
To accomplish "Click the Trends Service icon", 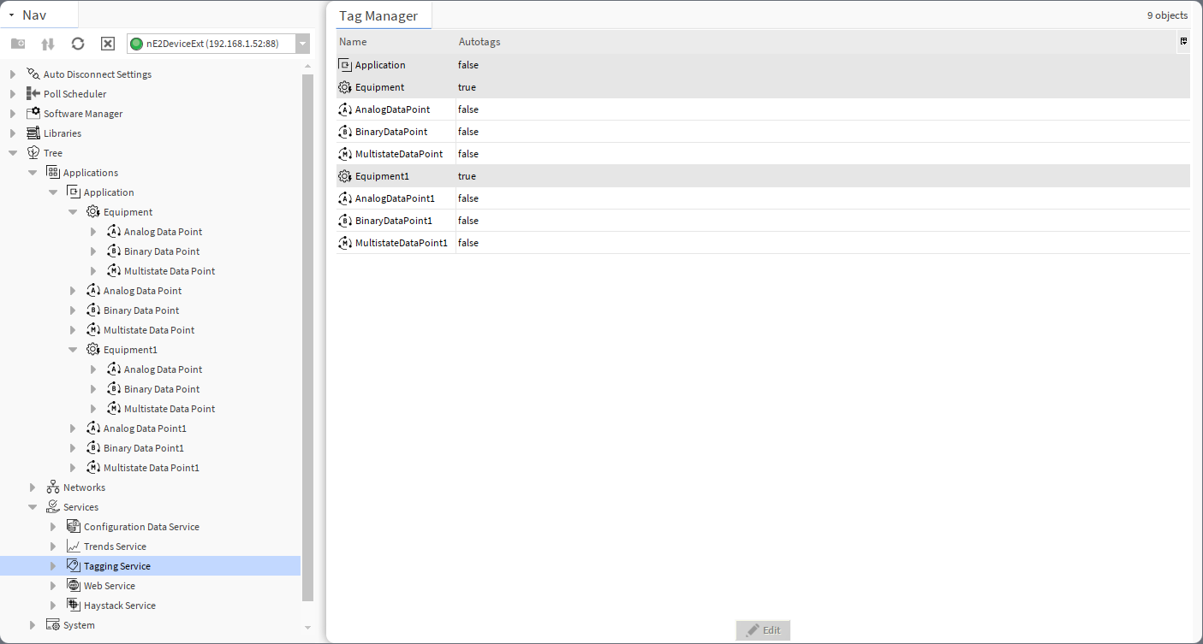I will (73, 546).
